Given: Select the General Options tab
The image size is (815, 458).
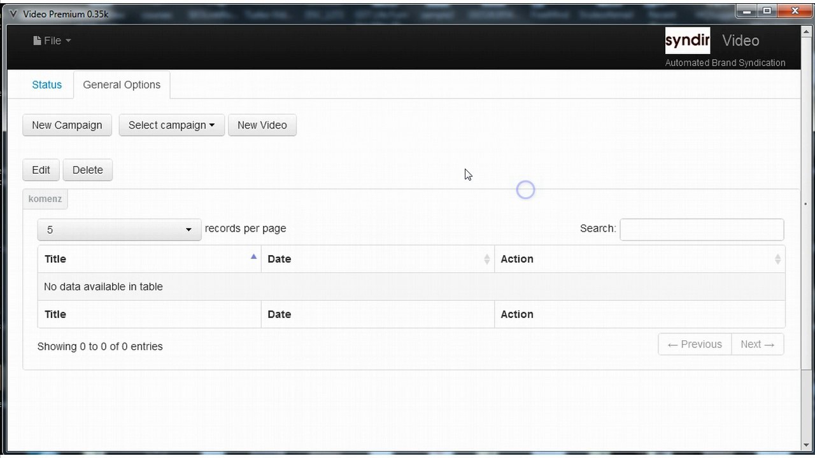Looking at the screenshot, I should 122,85.
